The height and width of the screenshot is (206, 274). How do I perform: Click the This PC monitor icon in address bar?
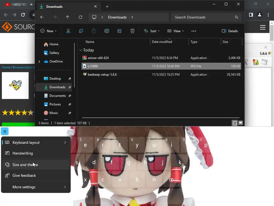pyautogui.click(x=94, y=17)
